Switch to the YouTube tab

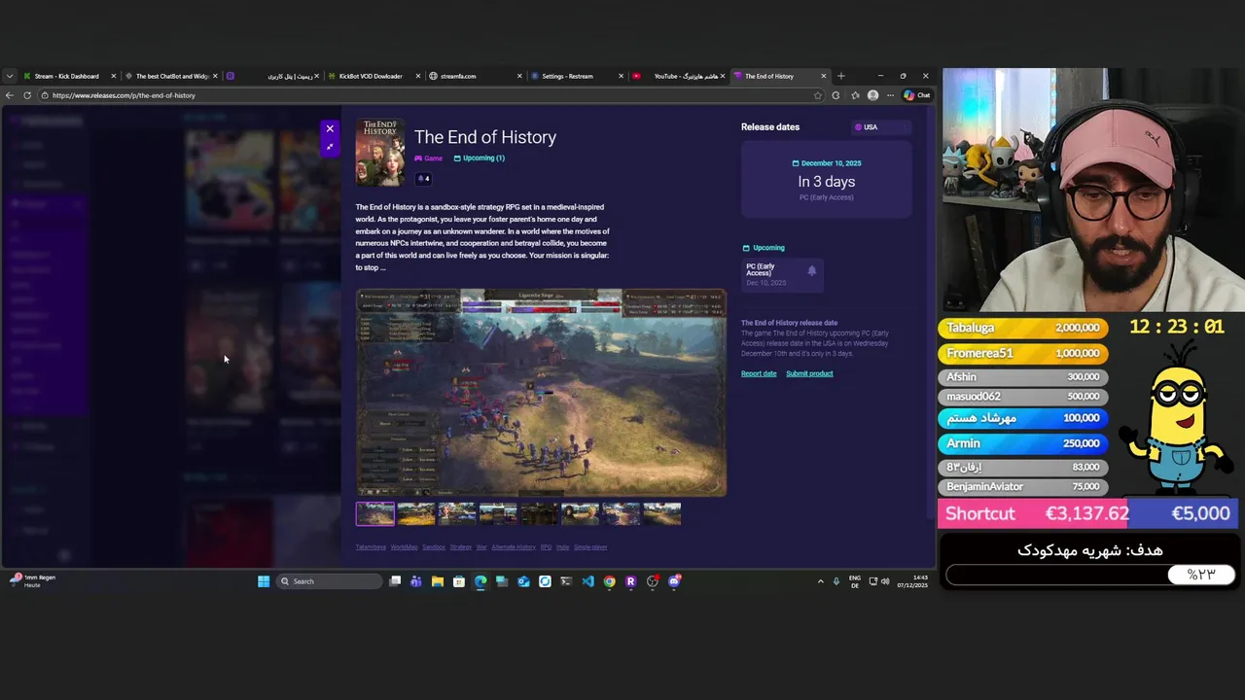tap(681, 76)
